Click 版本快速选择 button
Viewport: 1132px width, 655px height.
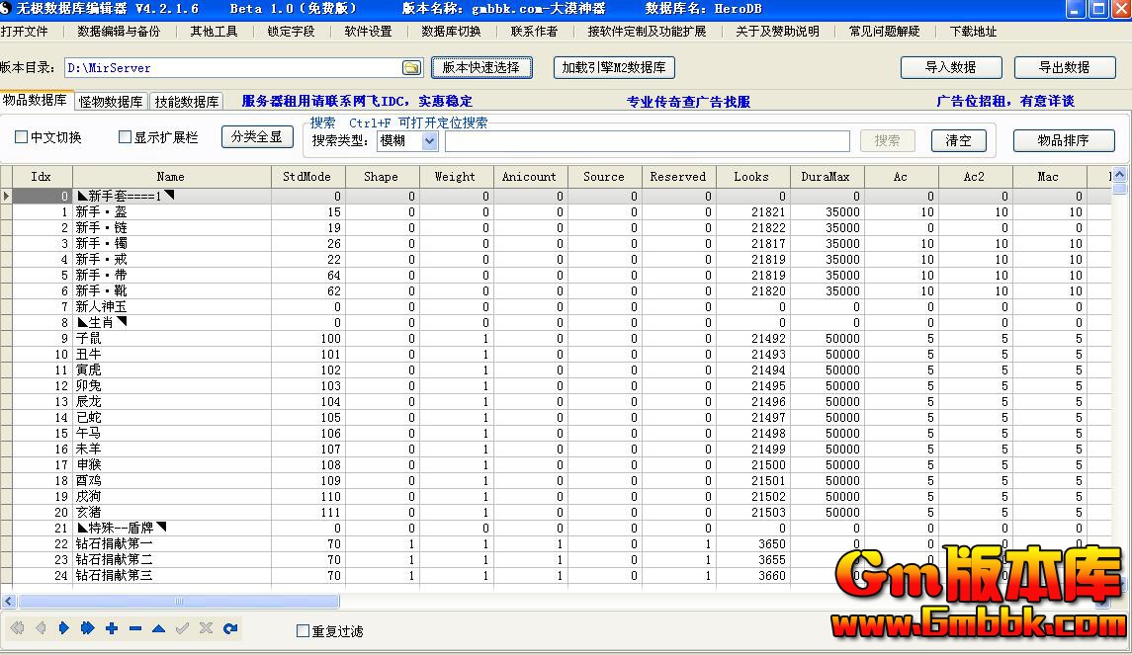481,68
